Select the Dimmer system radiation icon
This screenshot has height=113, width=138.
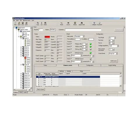pos(19,29)
